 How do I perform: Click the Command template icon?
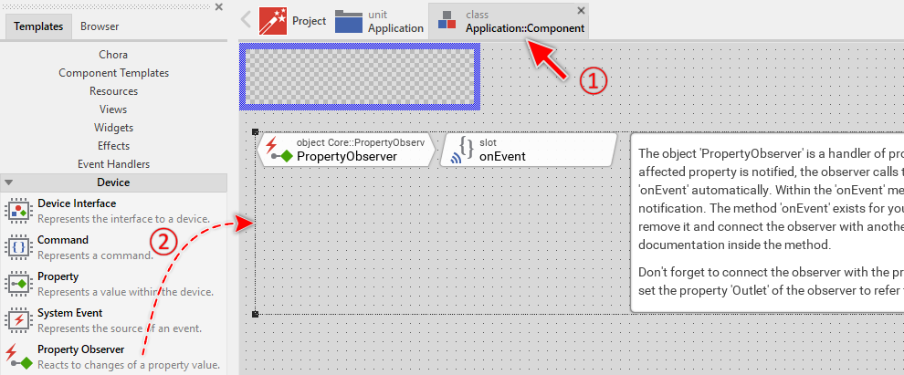(x=18, y=247)
